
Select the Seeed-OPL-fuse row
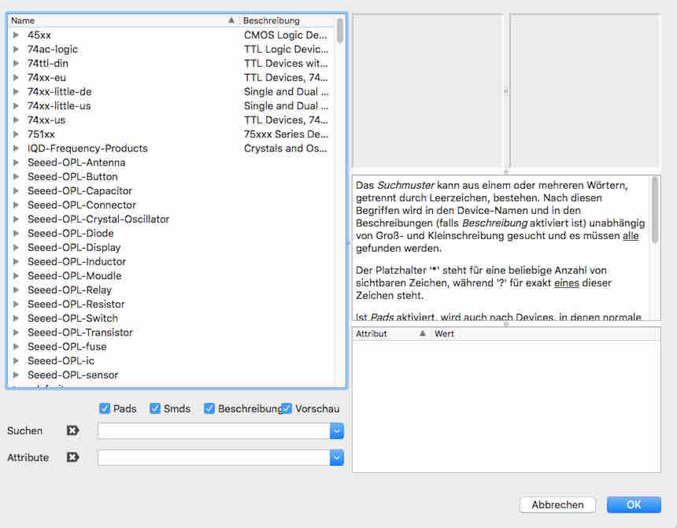pos(172,347)
